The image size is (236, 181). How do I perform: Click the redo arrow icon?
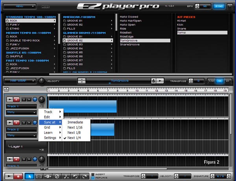click(x=85, y=176)
